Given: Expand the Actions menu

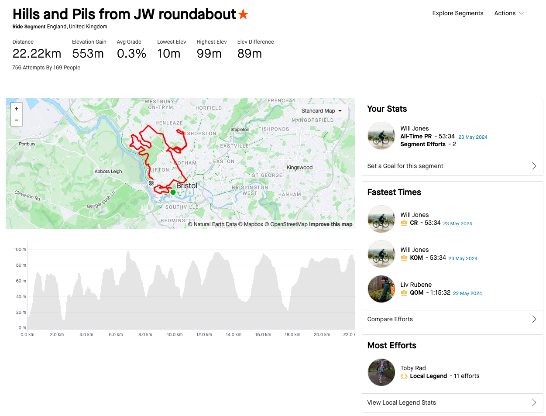Looking at the screenshot, I should [x=509, y=13].
